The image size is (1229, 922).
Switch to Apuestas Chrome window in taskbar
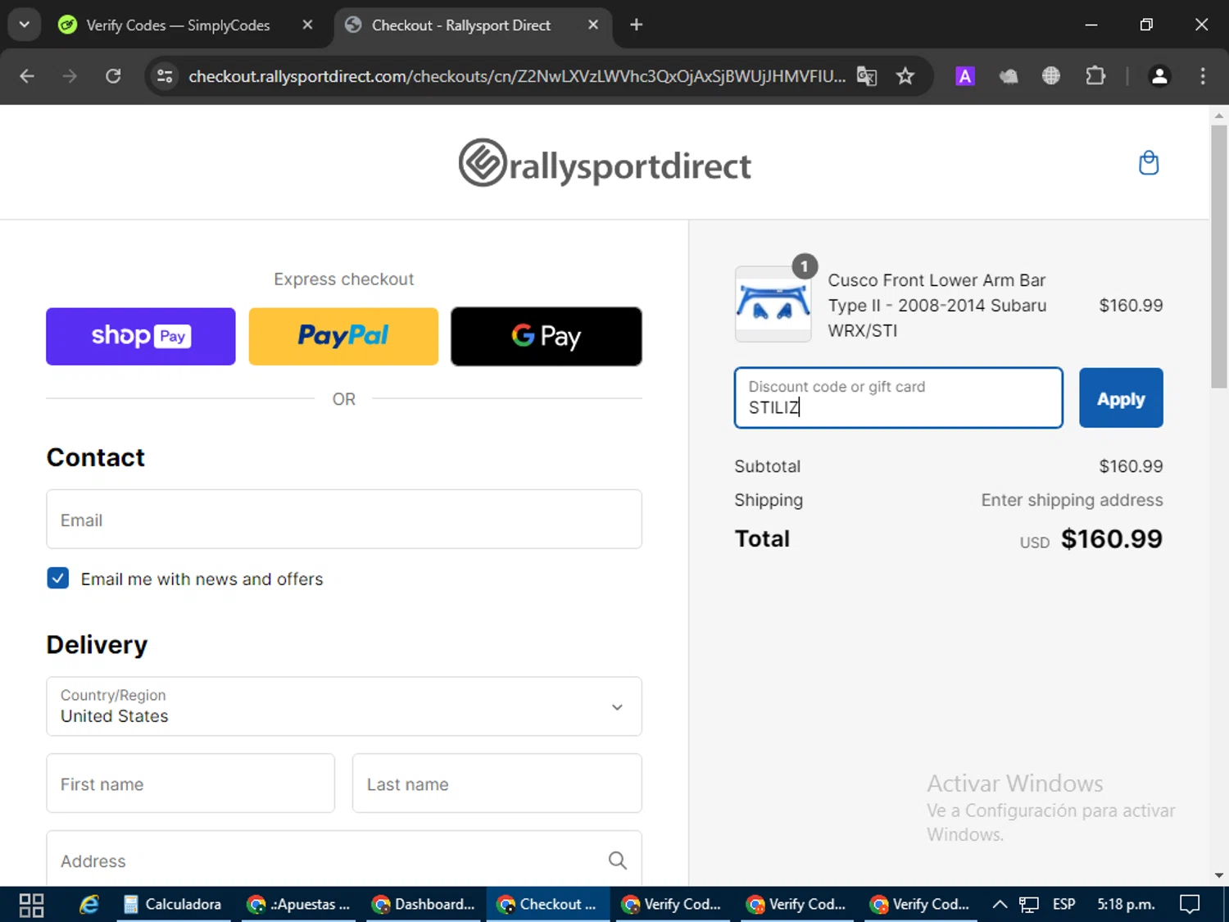pyautogui.click(x=300, y=905)
